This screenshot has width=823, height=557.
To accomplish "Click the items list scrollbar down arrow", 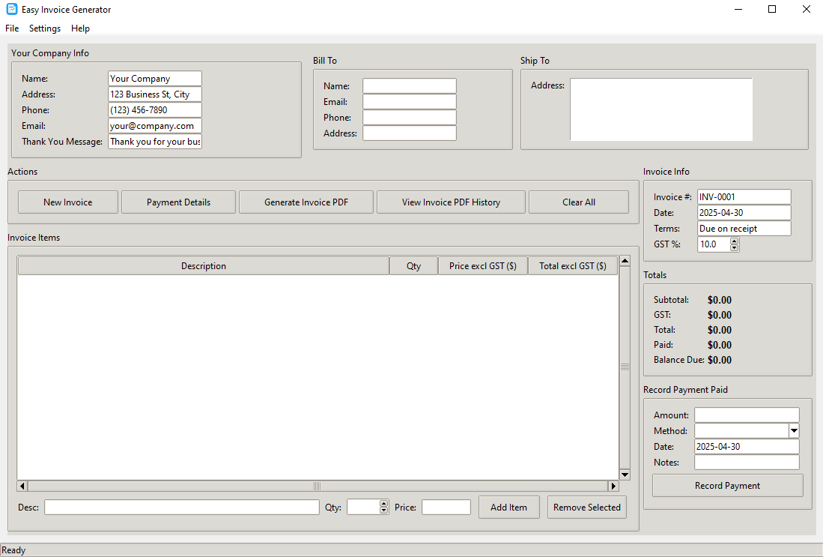I will click(x=625, y=474).
